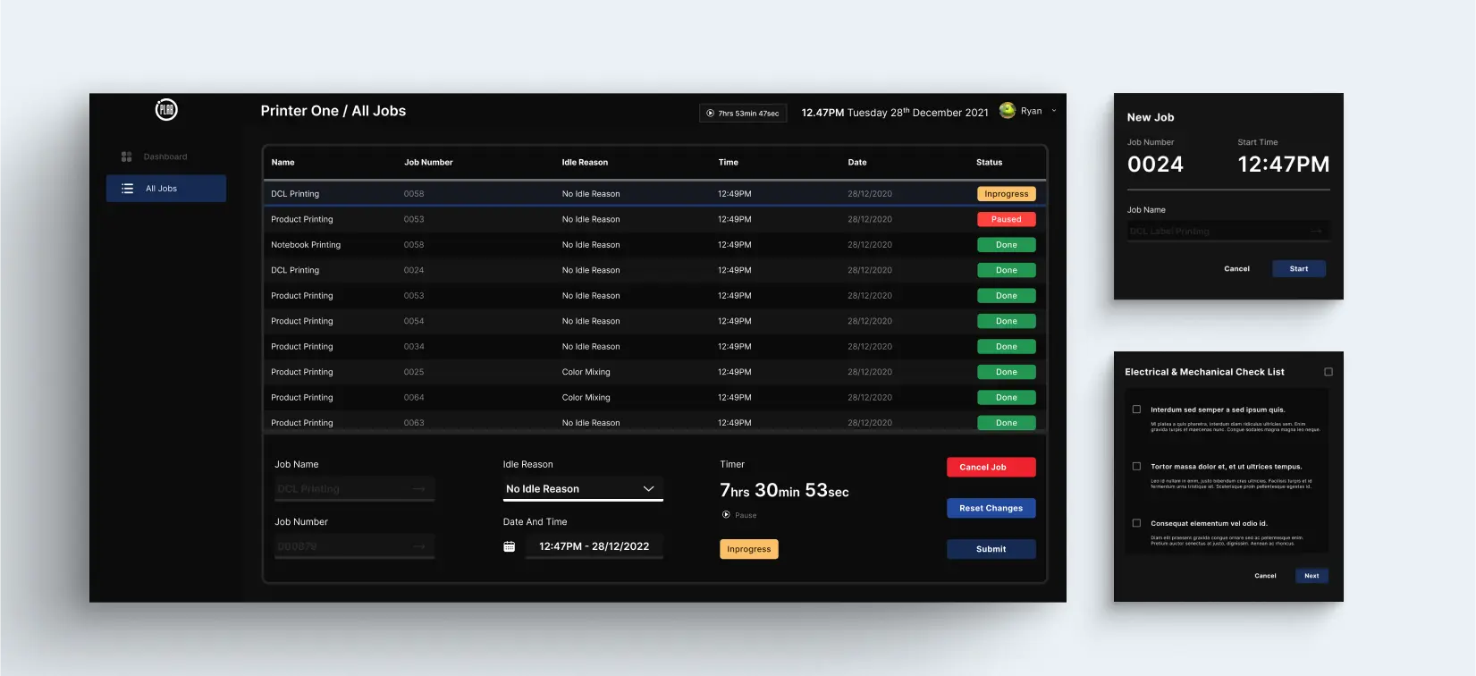Viewport: 1476px width, 676px height.
Task: Click the Job Name input in the bottom form
Action: click(x=354, y=489)
